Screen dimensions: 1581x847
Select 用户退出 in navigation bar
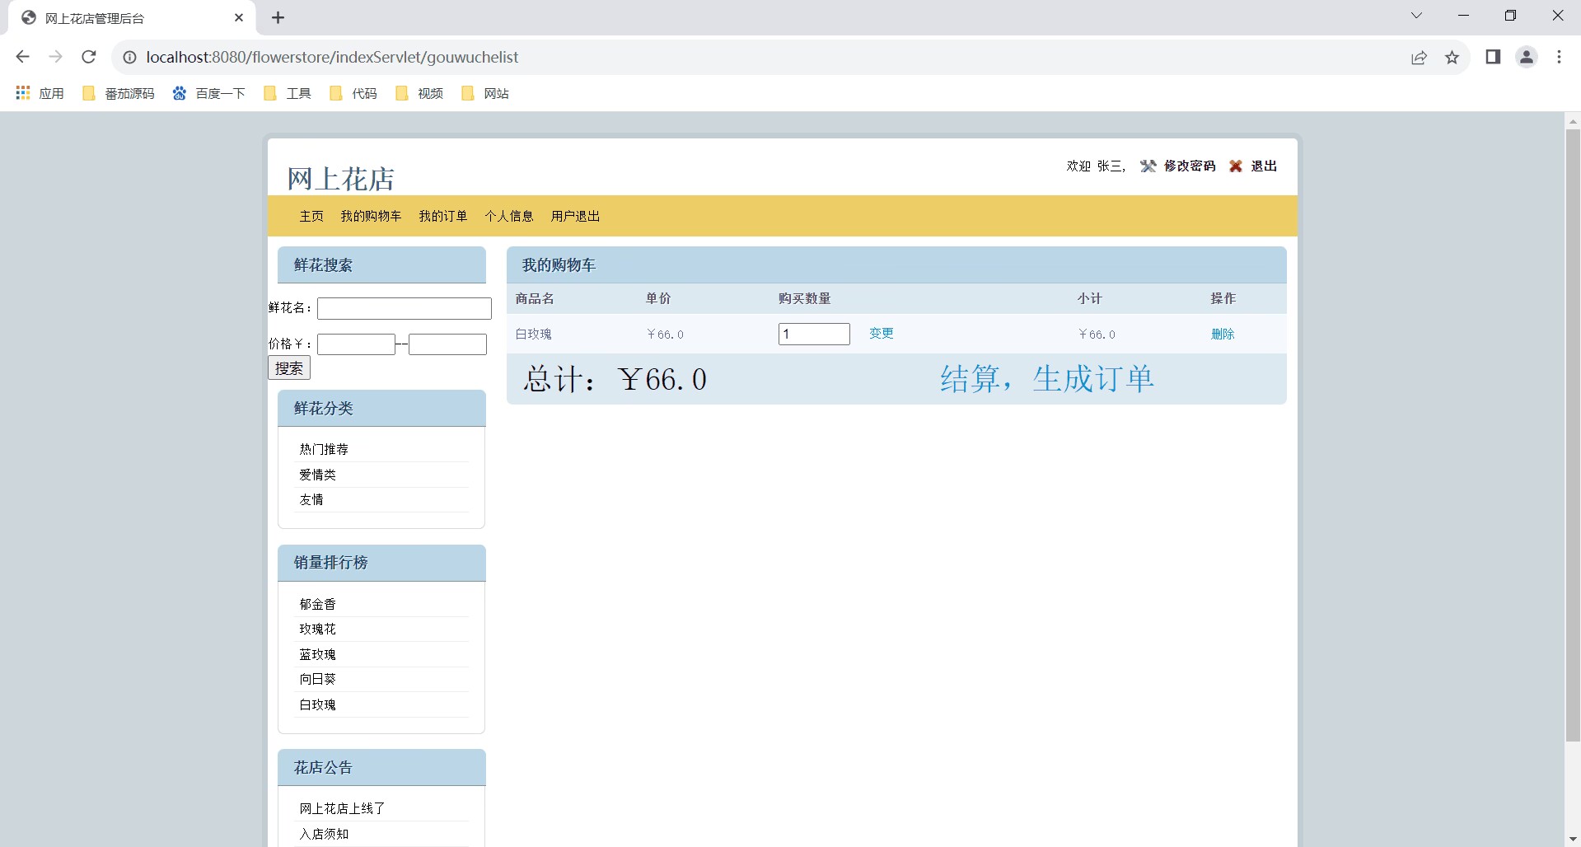coord(575,216)
